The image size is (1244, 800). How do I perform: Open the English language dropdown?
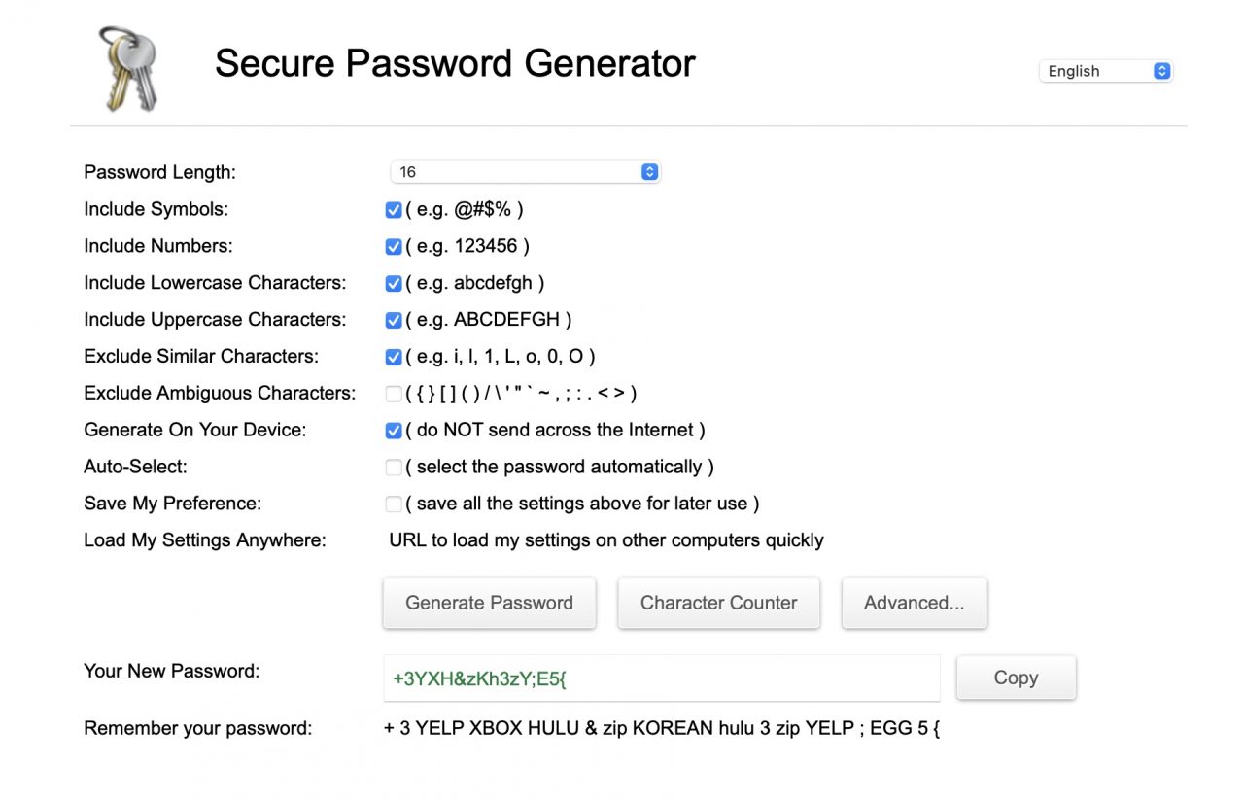(x=1106, y=71)
